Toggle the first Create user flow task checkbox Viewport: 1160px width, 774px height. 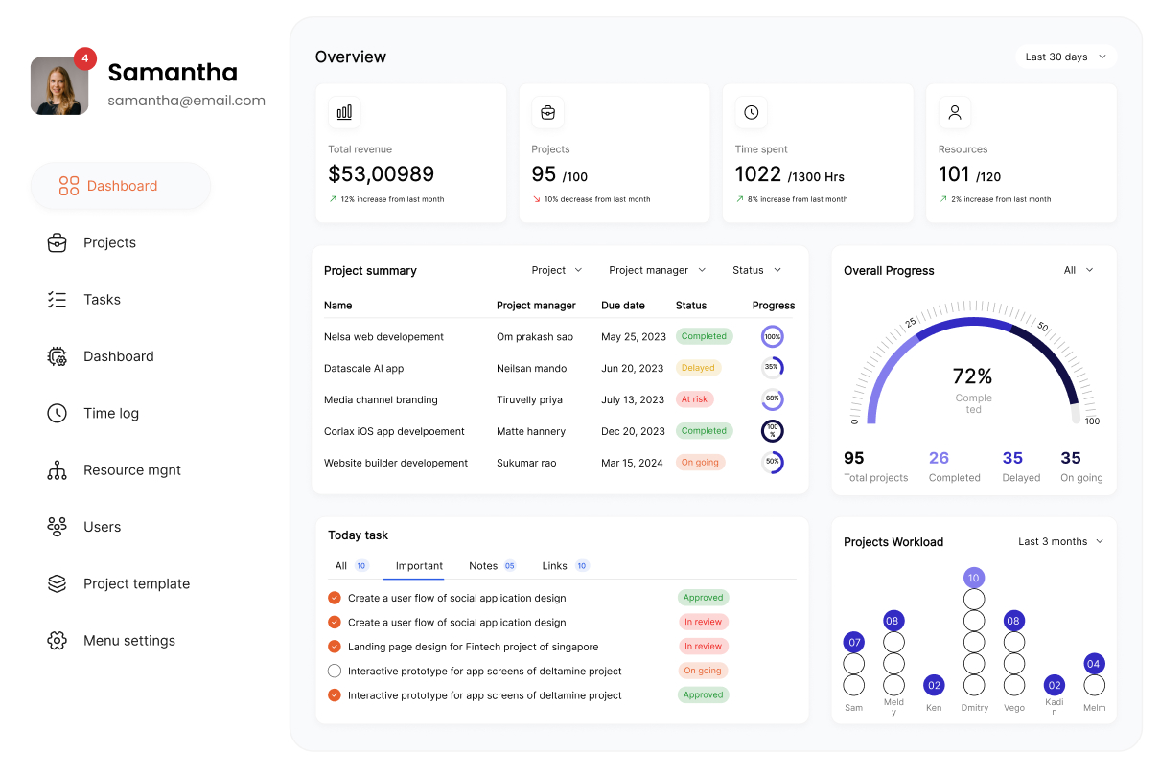point(336,597)
